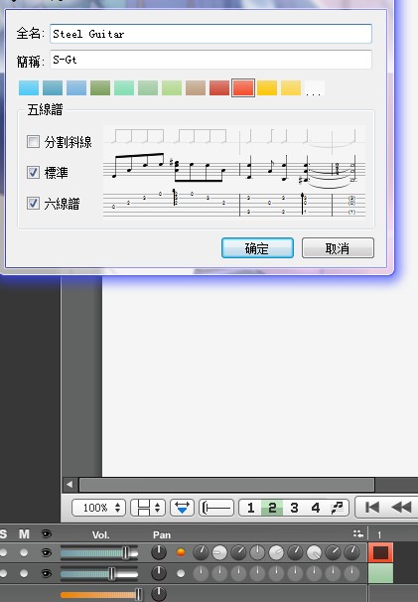Click the last greyed knob on second track

[x=351, y=573]
